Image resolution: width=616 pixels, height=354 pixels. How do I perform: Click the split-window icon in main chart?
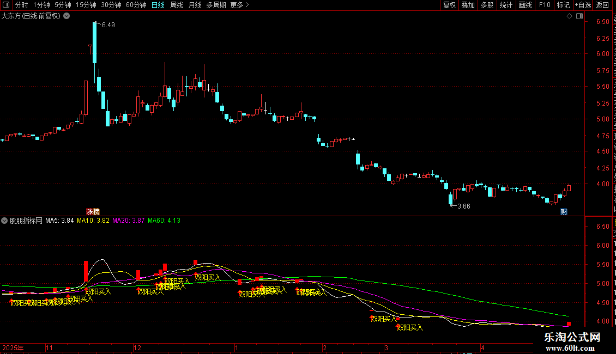pos(579,16)
